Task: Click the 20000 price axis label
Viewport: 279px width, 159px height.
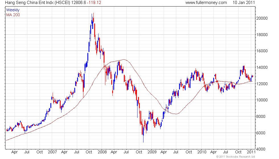Action: coord(262,18)
